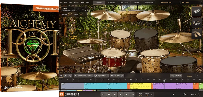Select the Track 1 tab
This screenshot has width=203, height=97.
point(189,76)
